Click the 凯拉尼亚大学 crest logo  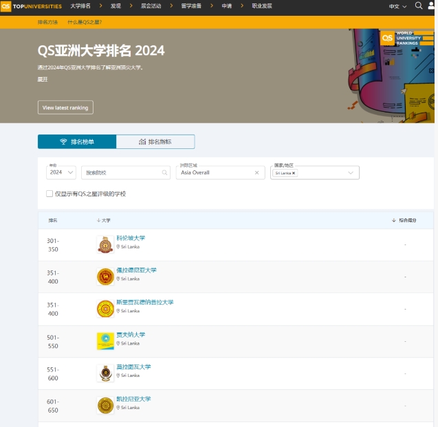105,405
